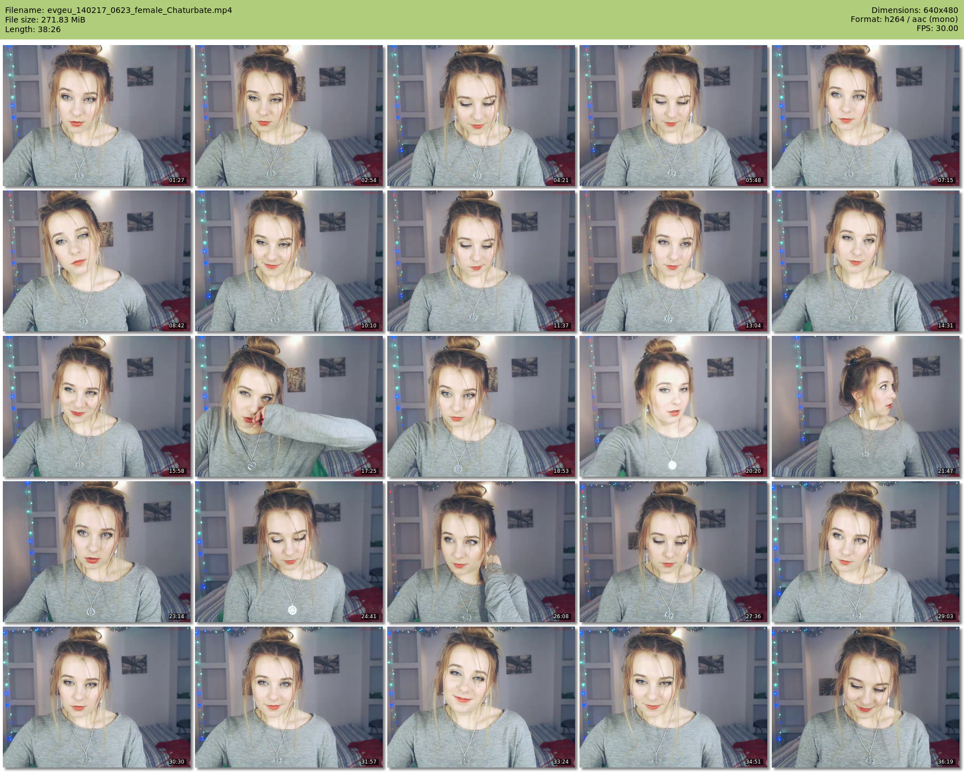Open the thumbnail marked 24:41
This screenshot has height=772, width=964.
point(289,552)
